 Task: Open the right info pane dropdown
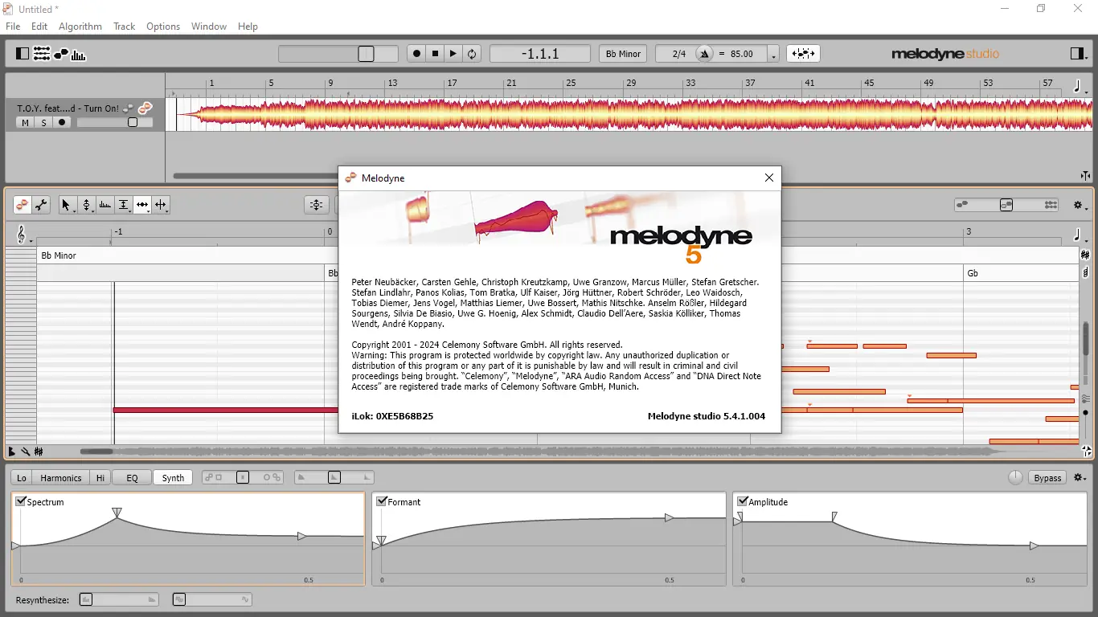click(1079, 54)
